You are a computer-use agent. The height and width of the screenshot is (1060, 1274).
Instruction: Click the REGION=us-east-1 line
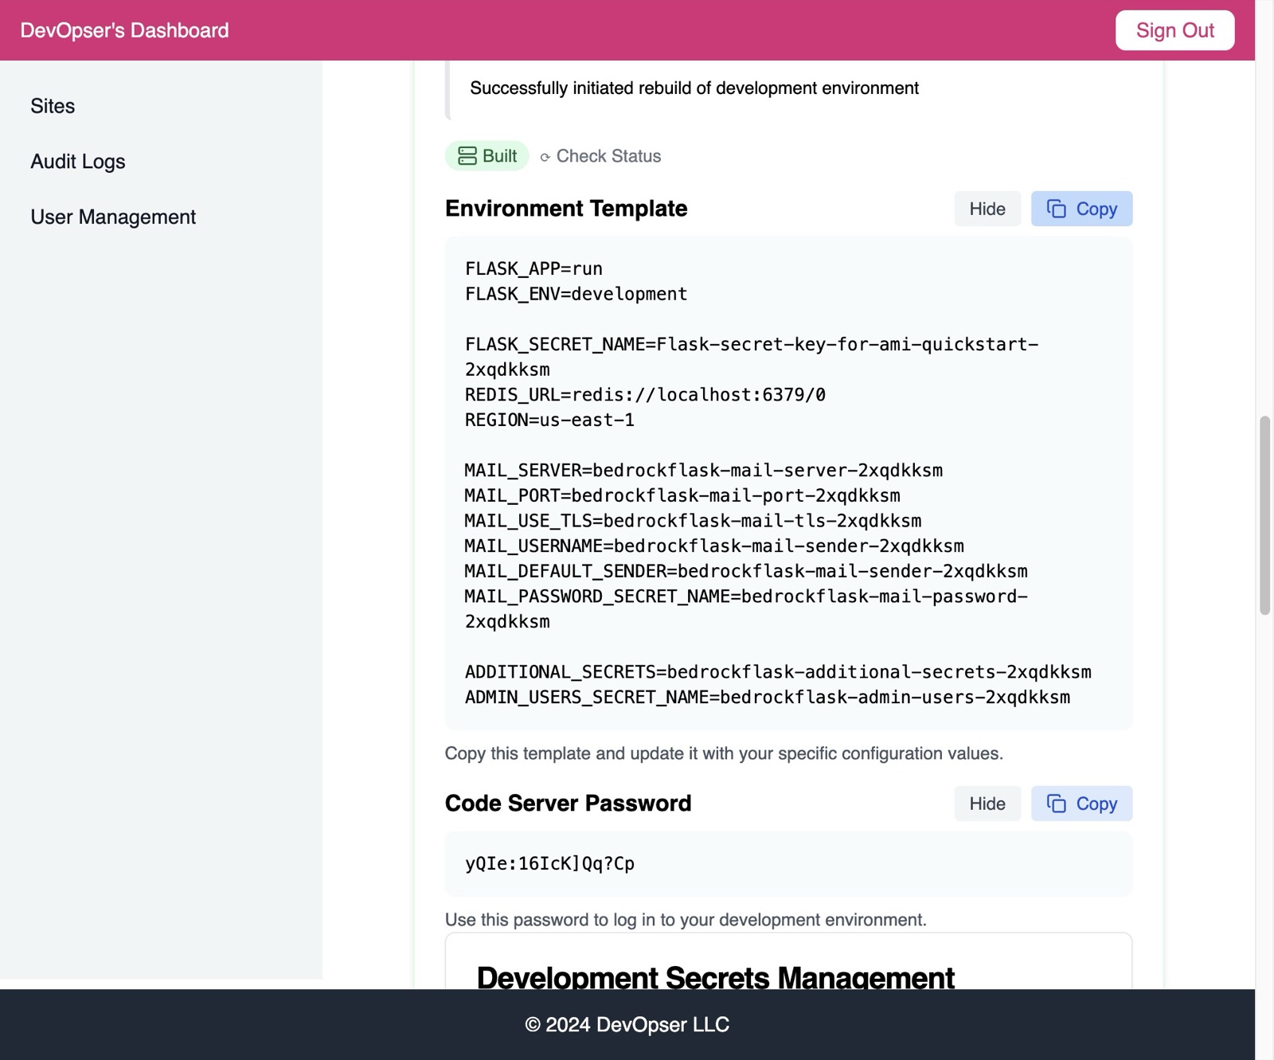coord(549,420)
